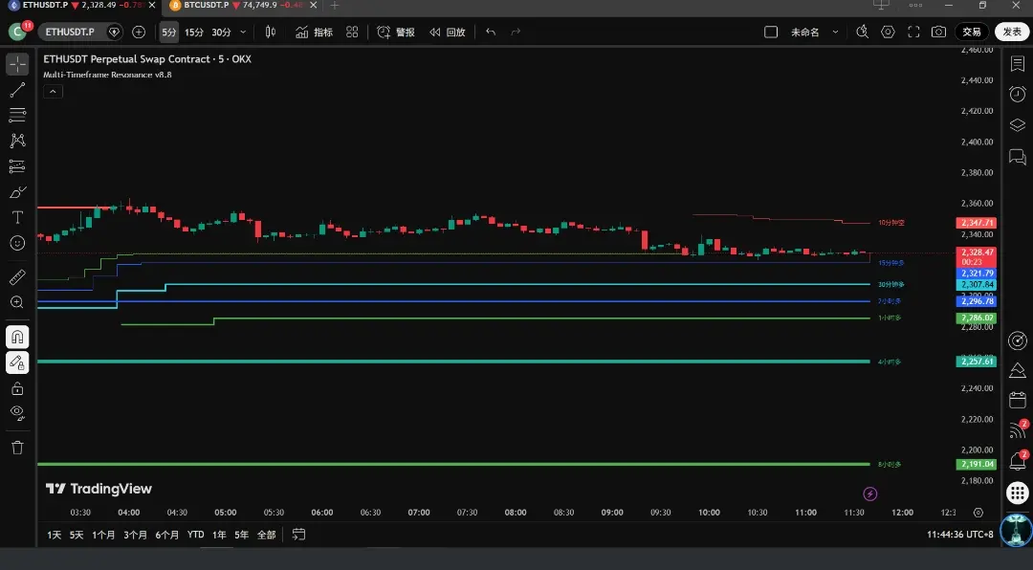Image resolution: width=1033 pixels, height=570 pixels.
Task: Open time axis settings gear
Action: 978,513
